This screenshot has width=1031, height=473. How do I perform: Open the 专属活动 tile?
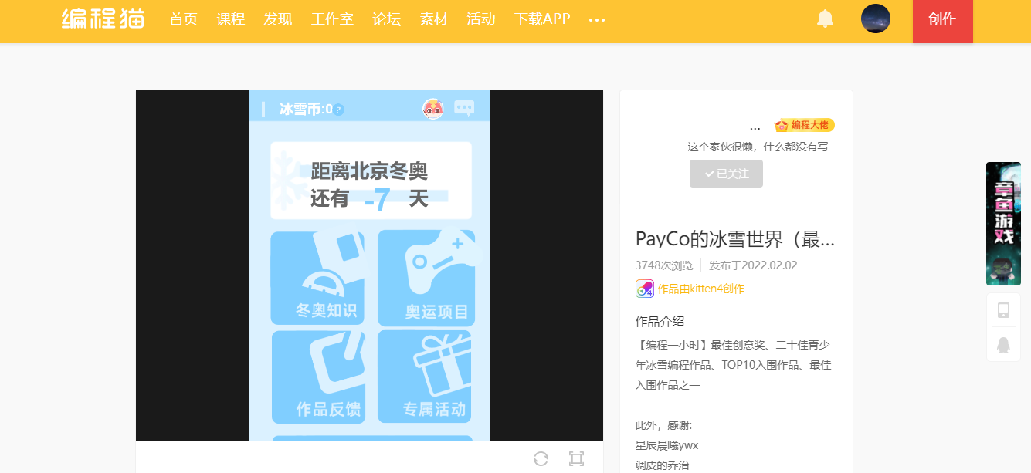425,377
